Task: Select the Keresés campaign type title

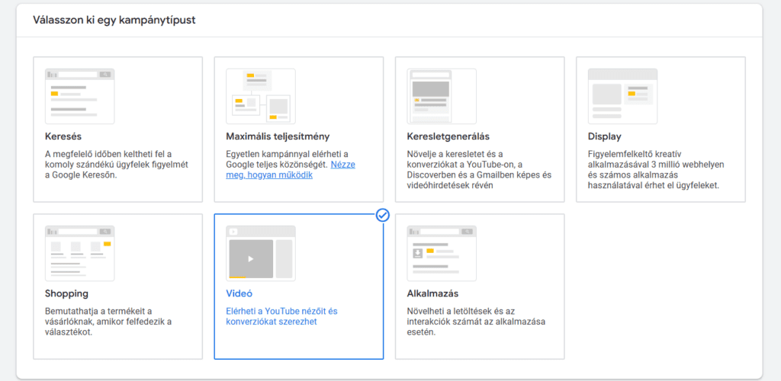Action: [x=63, y=136]
